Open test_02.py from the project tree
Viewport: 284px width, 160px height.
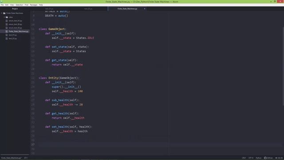[x=13, y=39]
